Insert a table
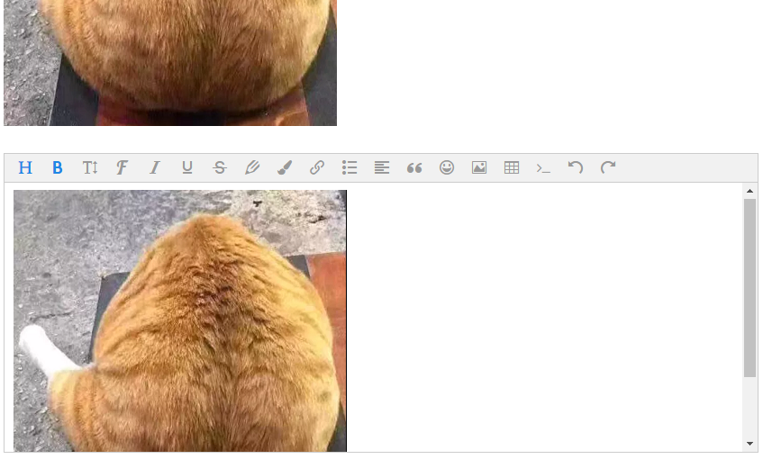The image size is (763, 459). (512, 167)
